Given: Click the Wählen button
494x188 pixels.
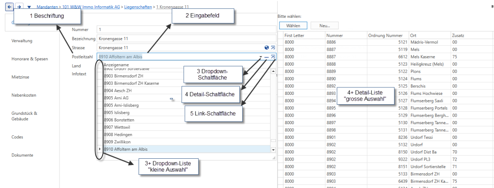Looking at the screenshot, I should click(x=293, y=26).
